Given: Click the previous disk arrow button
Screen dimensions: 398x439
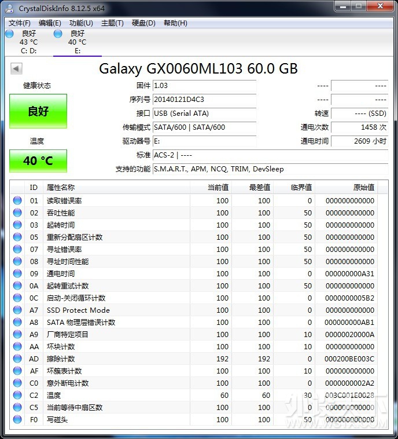Looking at the screenshot, I should 16,68.
